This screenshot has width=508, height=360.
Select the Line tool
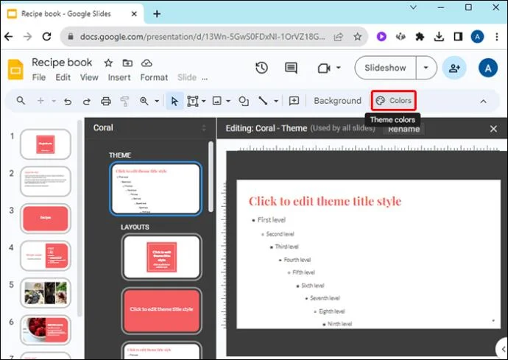point(263,101)
